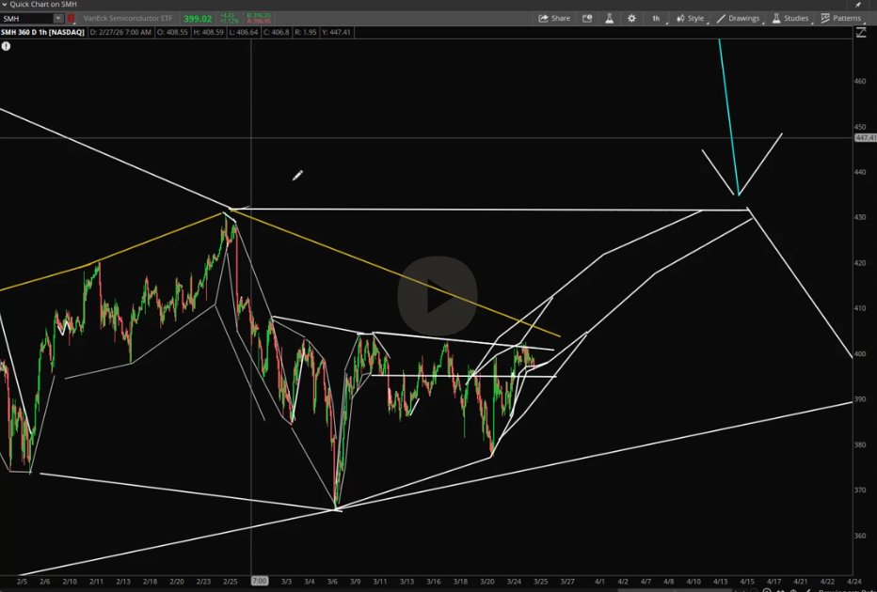Viewport: 877px width, 592px height.
Task: Click the highlighted 7:00 marker on the time axis
Action: [259, 581]
